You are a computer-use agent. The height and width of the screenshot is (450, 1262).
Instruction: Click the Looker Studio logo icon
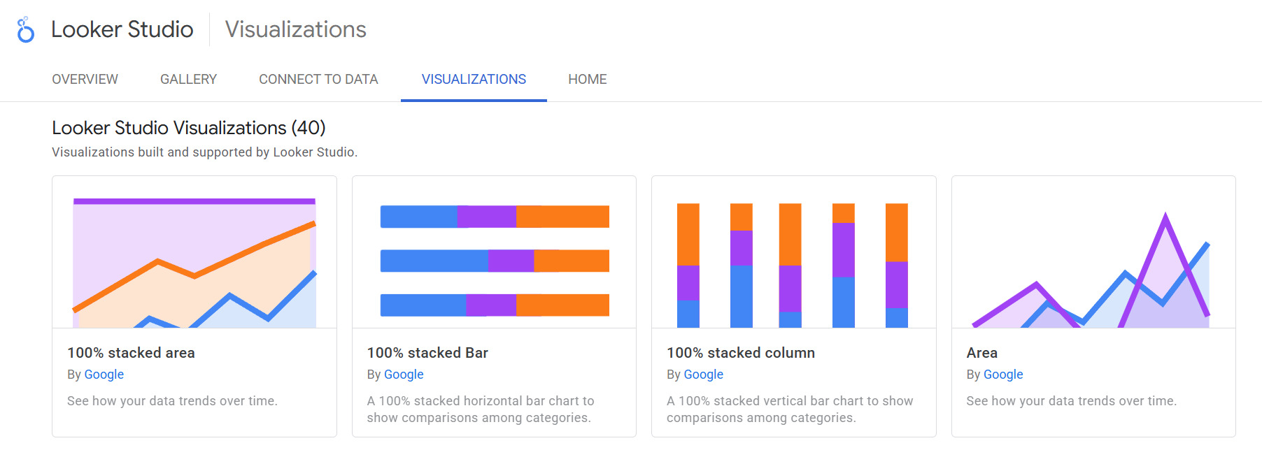(24, 30)
